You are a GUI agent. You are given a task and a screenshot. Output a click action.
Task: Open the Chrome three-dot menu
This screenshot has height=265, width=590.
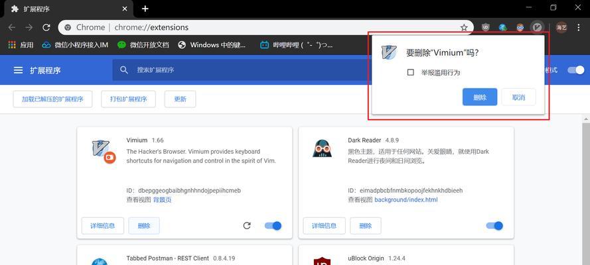click(579, 27)
